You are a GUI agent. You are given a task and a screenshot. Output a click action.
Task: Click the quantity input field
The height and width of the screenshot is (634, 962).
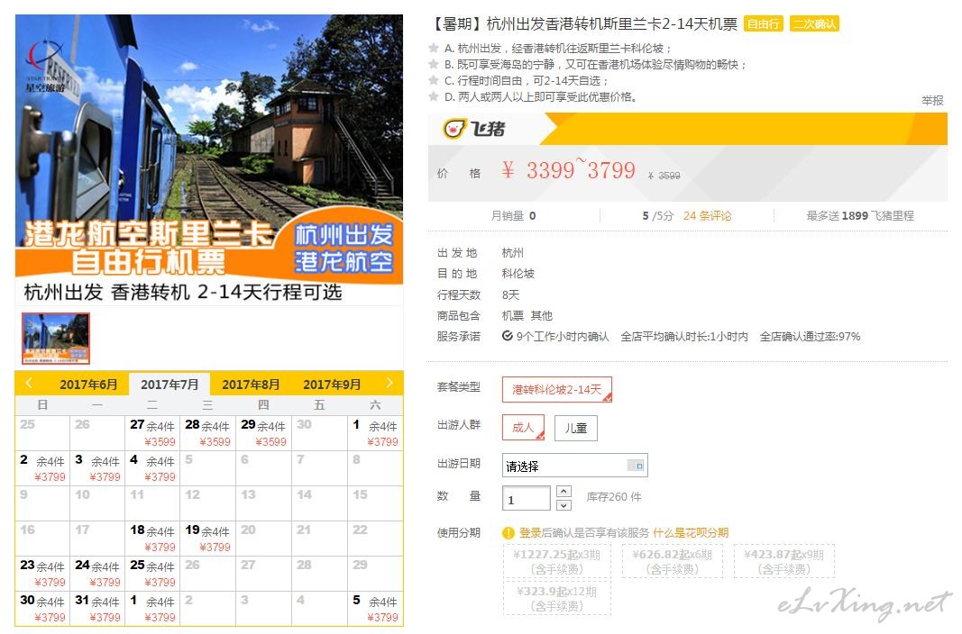[x=526, y=498]
